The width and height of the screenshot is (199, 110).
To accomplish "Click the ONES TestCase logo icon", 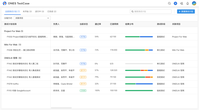I will point(5,3).
